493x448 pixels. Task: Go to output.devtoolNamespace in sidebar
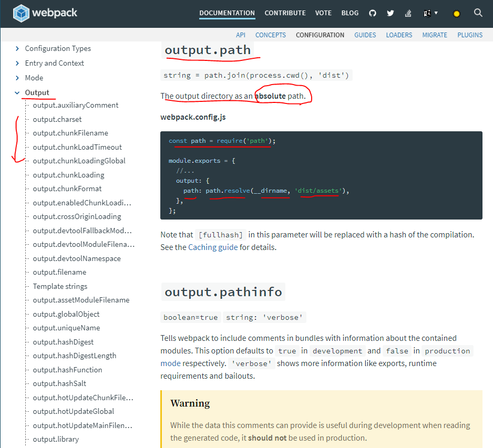tap(77, 258)
